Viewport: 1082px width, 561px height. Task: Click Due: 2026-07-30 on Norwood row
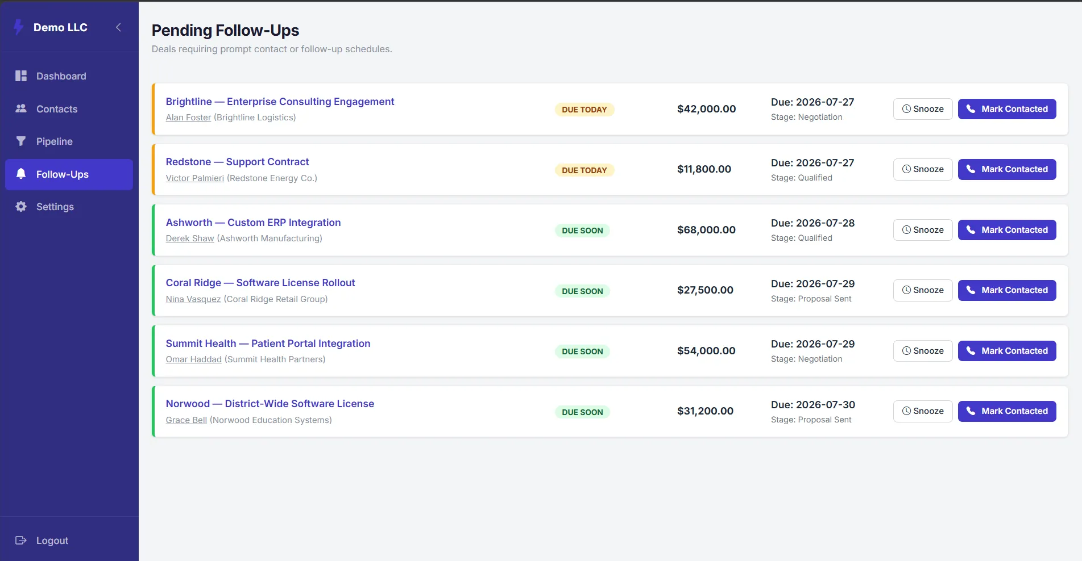(812, 405)
